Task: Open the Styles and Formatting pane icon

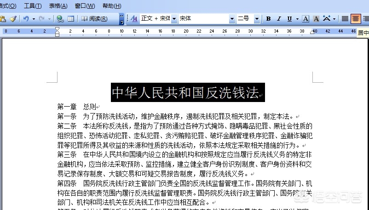Action: click(134, 19)
